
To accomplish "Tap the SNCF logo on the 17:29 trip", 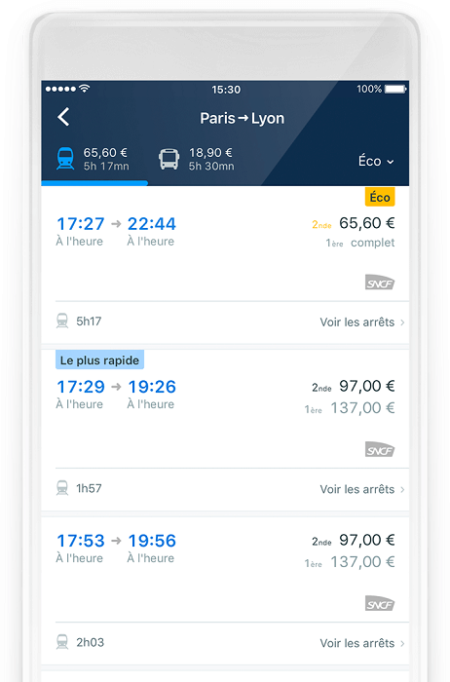I will (x=380, y=449).
